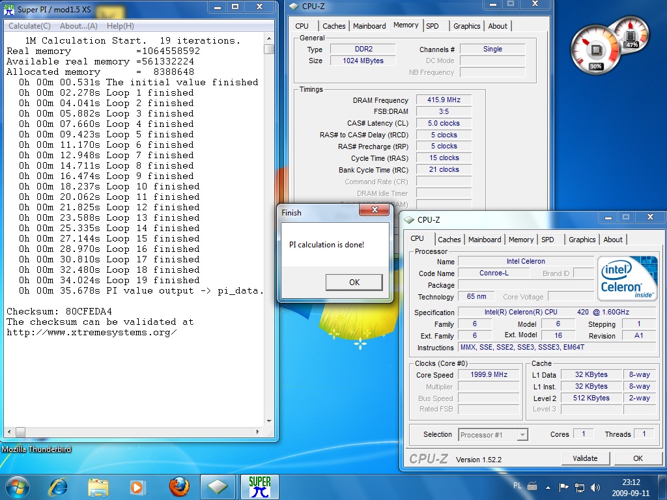
Task: Open Windows Explorer folder icon on taskbar
Action: [98, 486]
